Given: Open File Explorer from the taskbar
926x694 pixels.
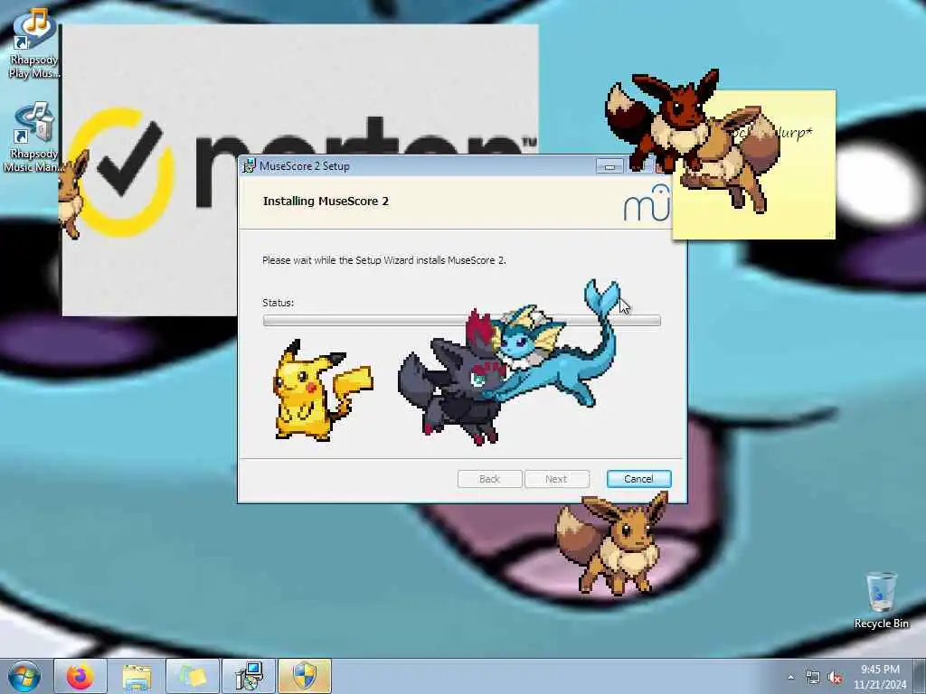Looking at the screenshot, I should [x=137, y=676].
